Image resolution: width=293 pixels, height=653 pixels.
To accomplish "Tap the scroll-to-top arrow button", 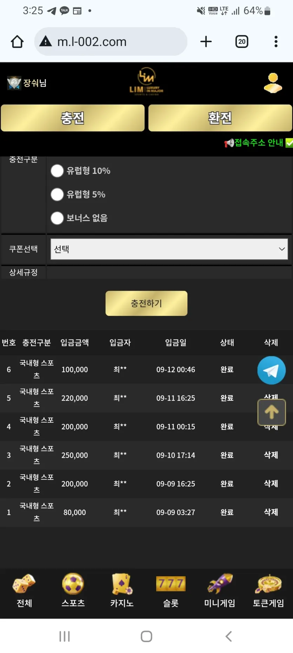I will (272, 412).
